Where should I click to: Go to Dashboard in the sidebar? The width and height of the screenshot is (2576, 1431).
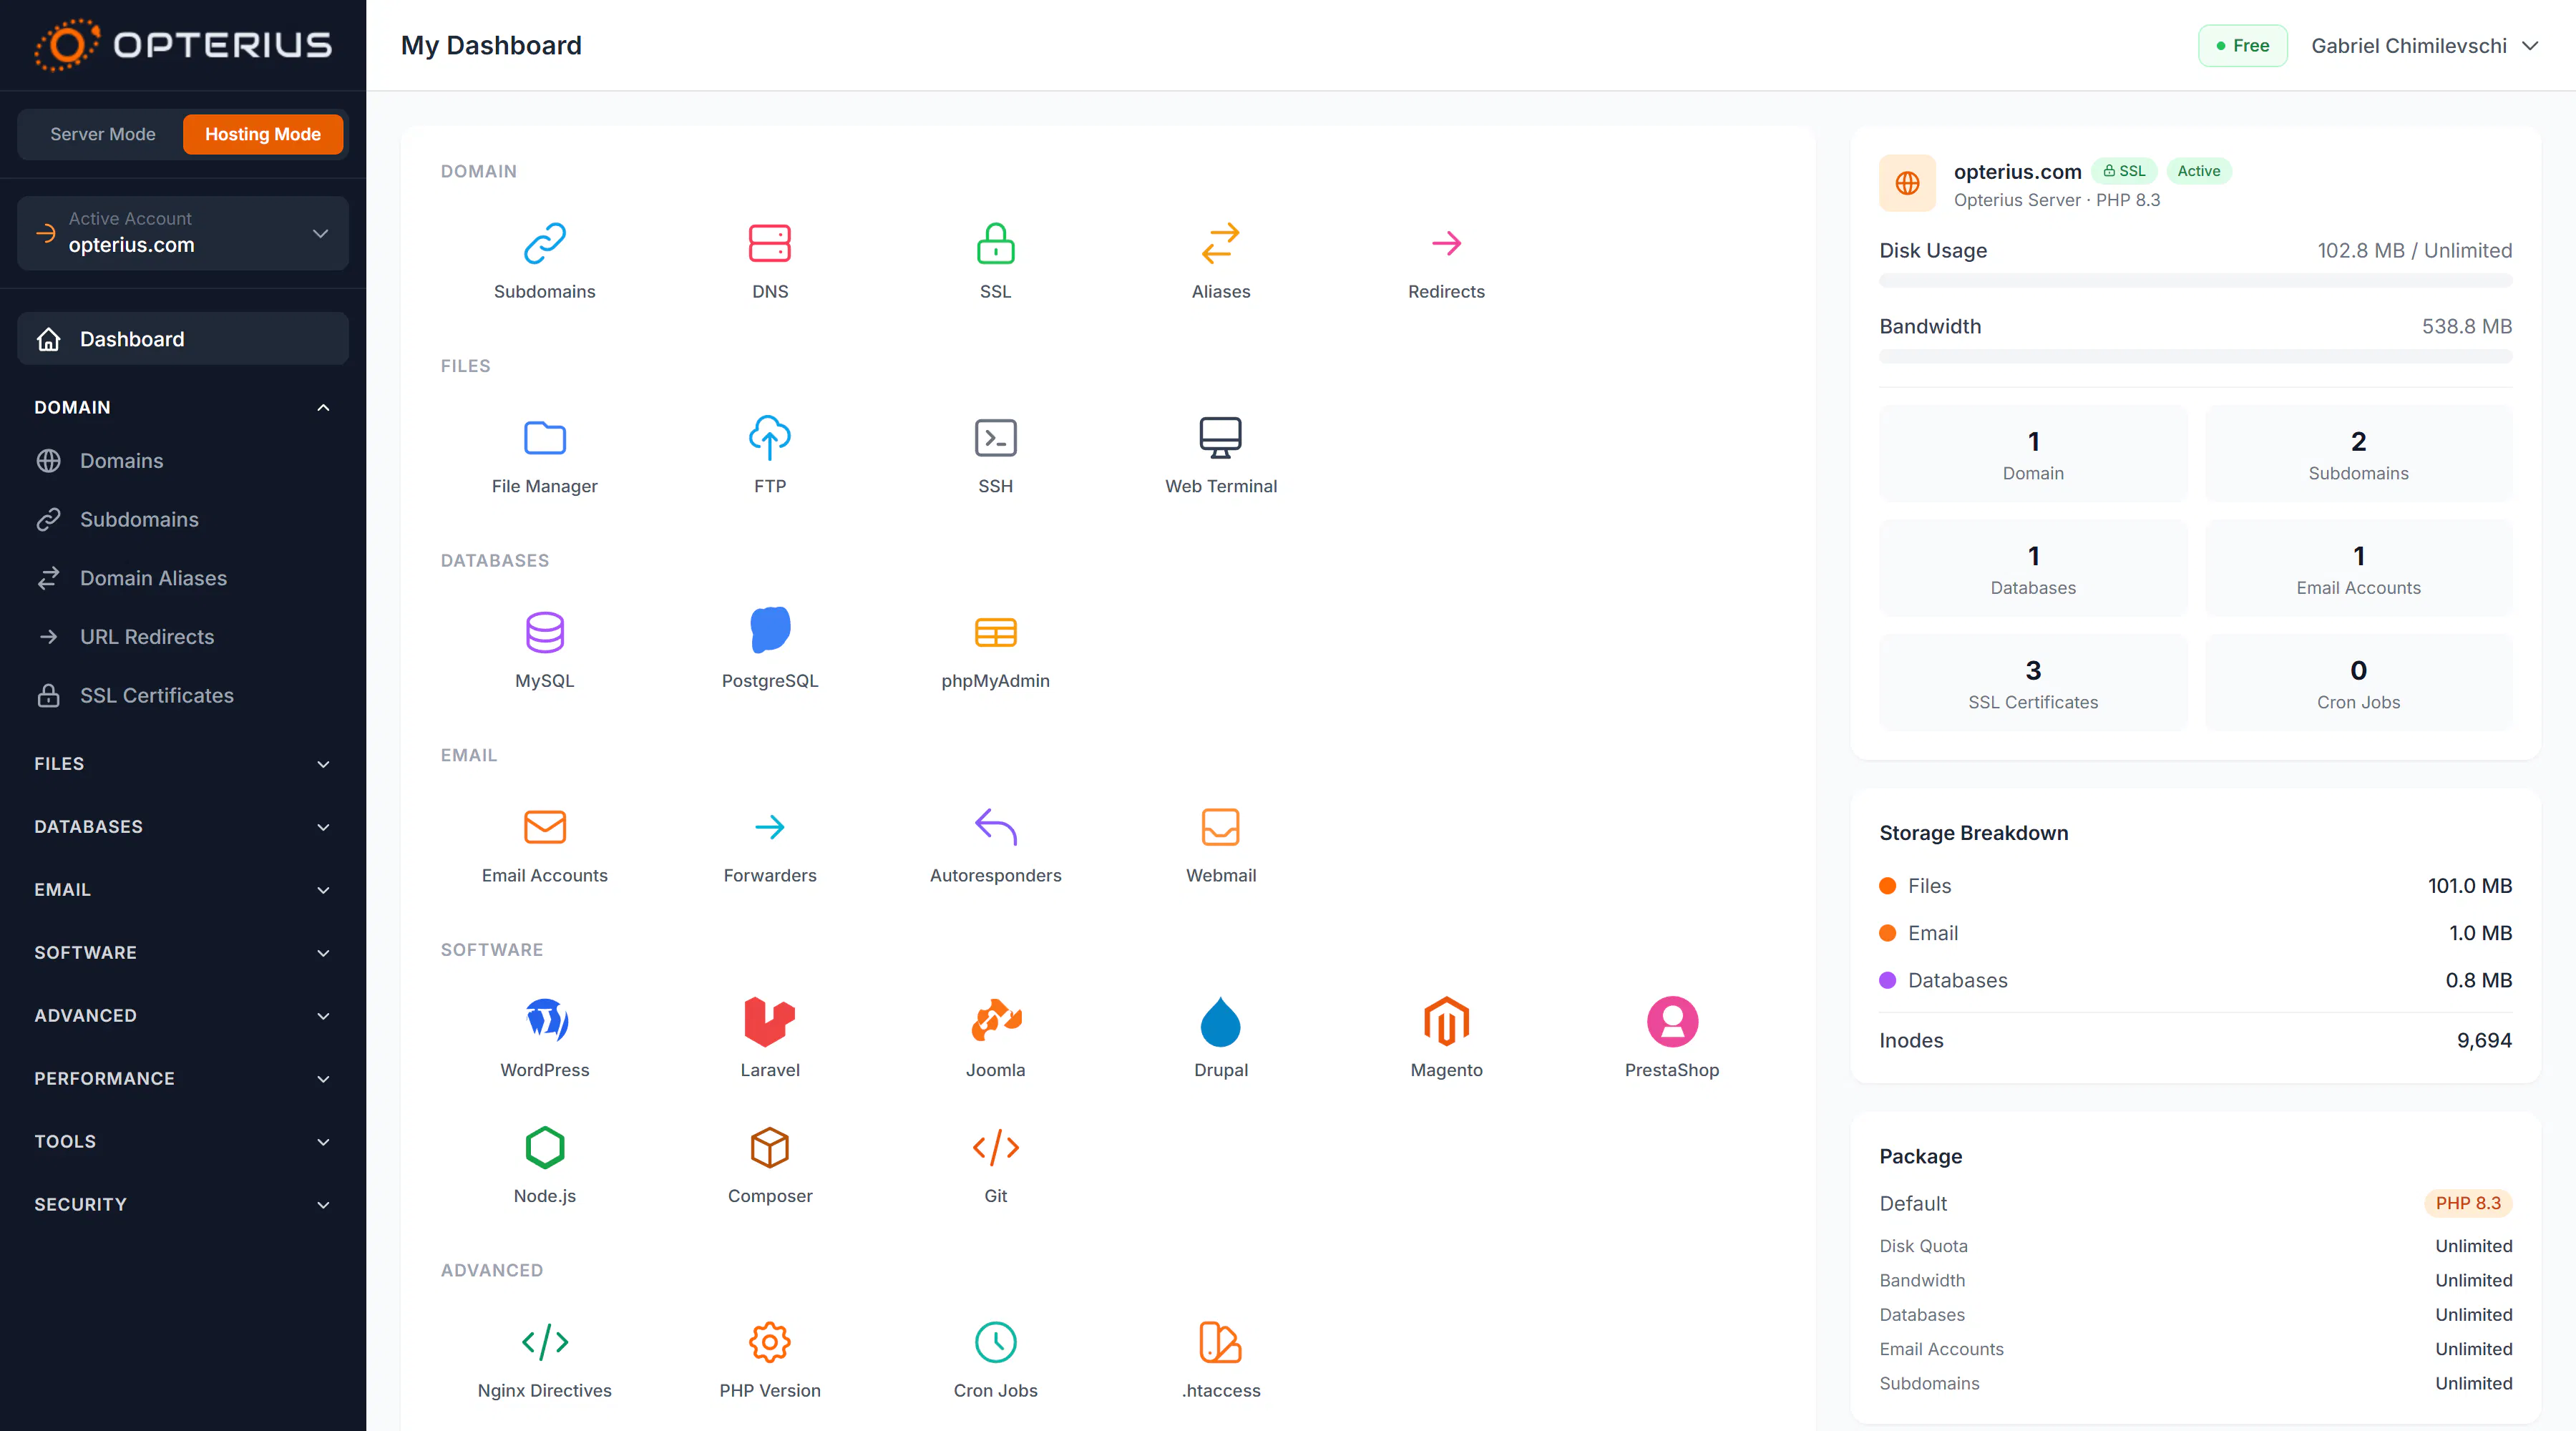coord(183,339)
